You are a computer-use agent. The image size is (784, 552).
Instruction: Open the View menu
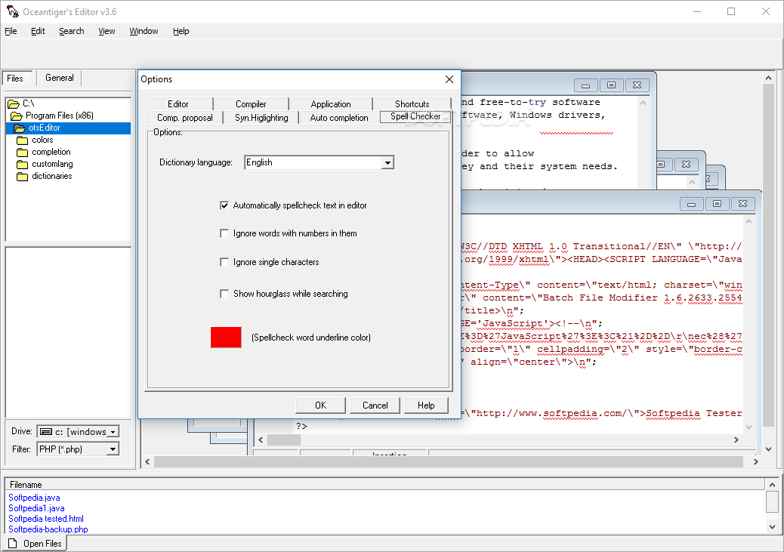point(106,31)
